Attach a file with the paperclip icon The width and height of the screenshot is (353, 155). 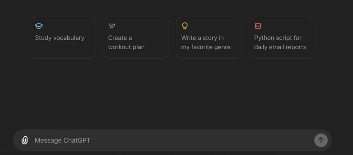click(x=24, y=140)
